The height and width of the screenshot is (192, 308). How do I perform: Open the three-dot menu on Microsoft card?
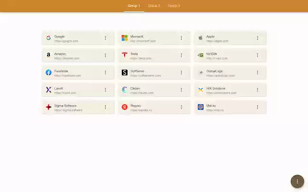[x=181, y=38]
